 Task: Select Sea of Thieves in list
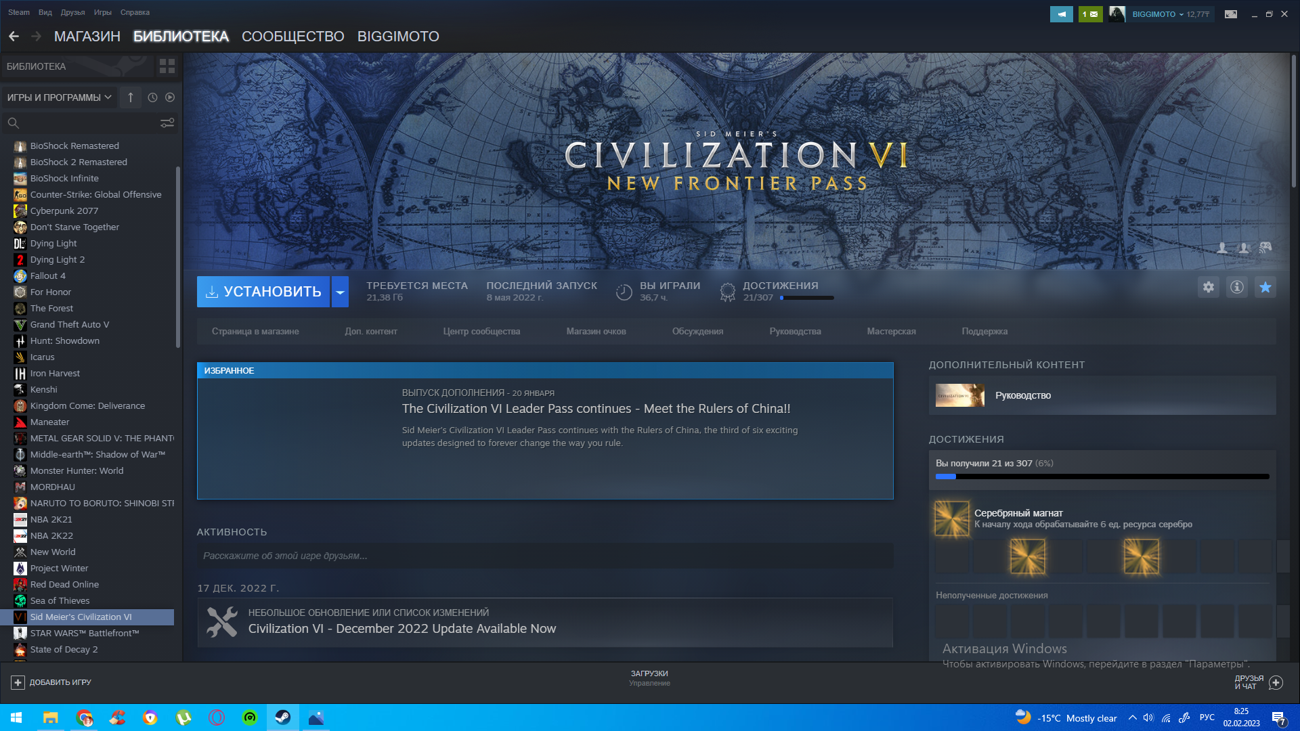point(88,601)
